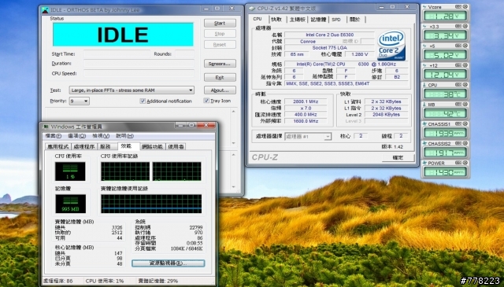
Task: Click the "Socket 775 LGA" package value
Action: tap(329, 48)
